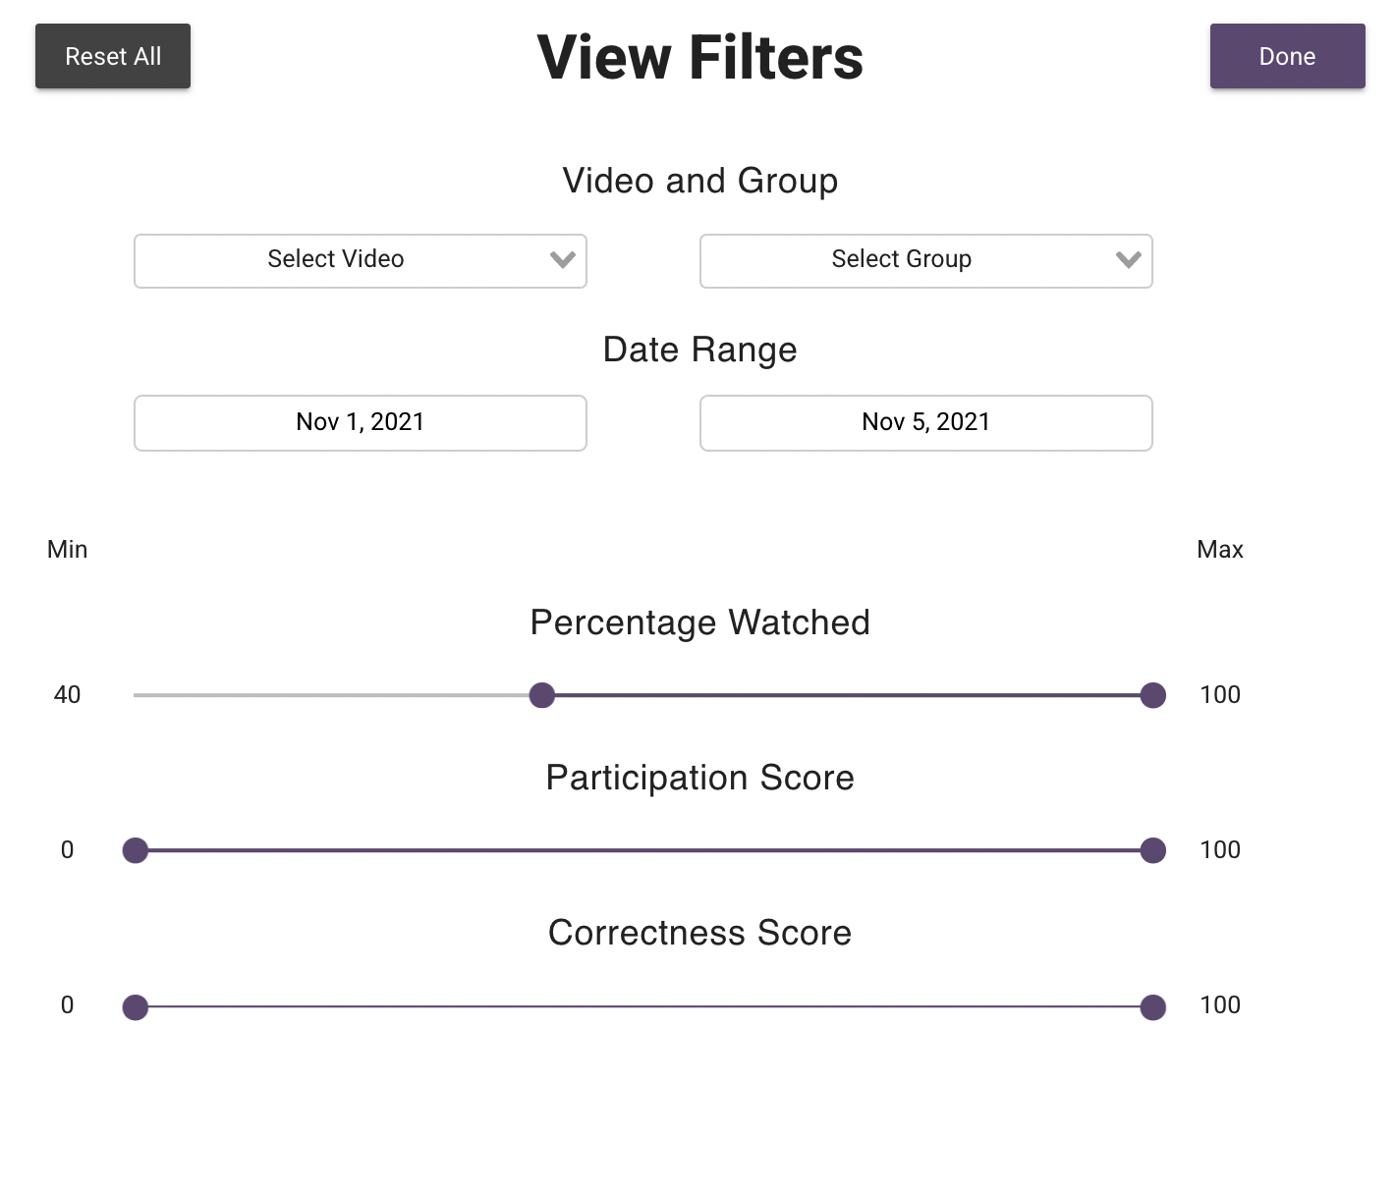
Task: Select the Percentage Watched maximum handle
Action: click(1153, 695)
